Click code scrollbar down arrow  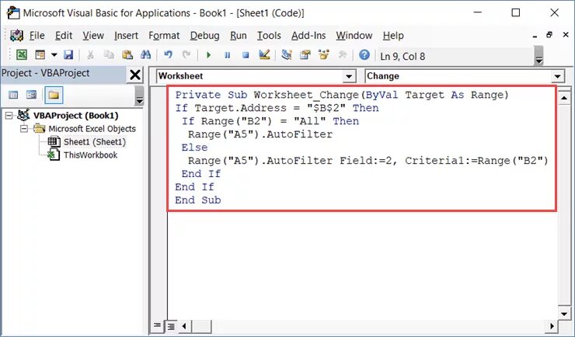point(564,314)
